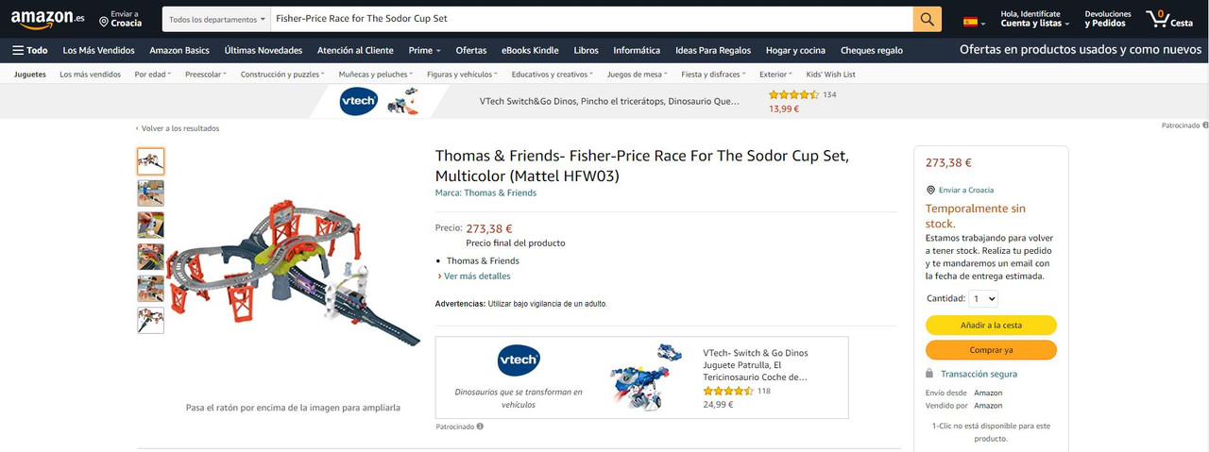Open Todos los departamentos search dropdown
Image resolution: width=1209 pixels, height=452 pixels.
pos(216,19)
